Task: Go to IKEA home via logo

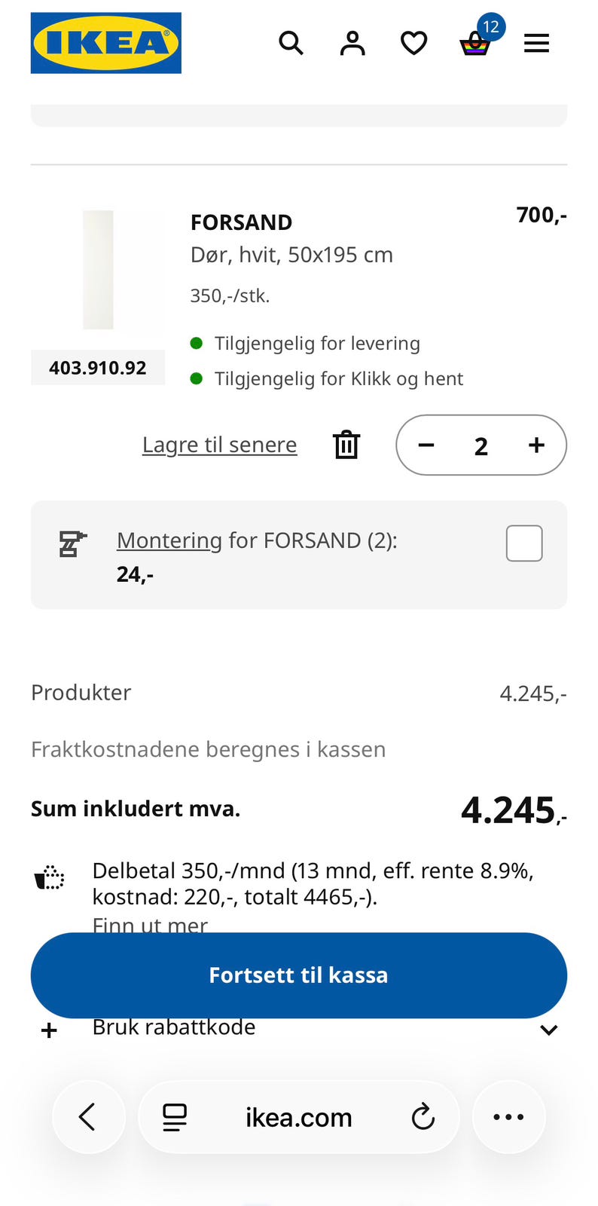Action: click(105, 43)
